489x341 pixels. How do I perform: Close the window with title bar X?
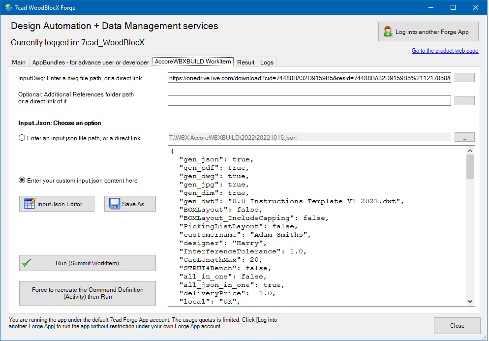point(476,7)
